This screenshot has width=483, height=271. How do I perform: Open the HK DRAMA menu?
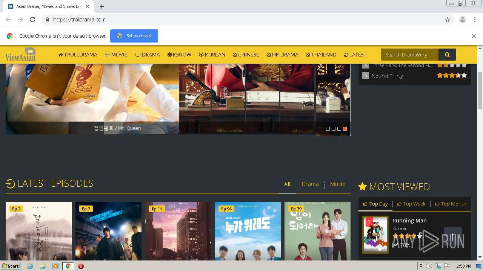(283, 55)
